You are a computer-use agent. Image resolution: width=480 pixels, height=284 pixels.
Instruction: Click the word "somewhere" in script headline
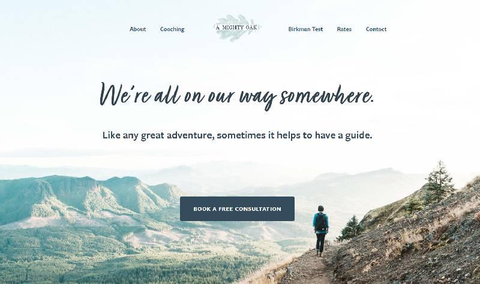click(327, 95)
